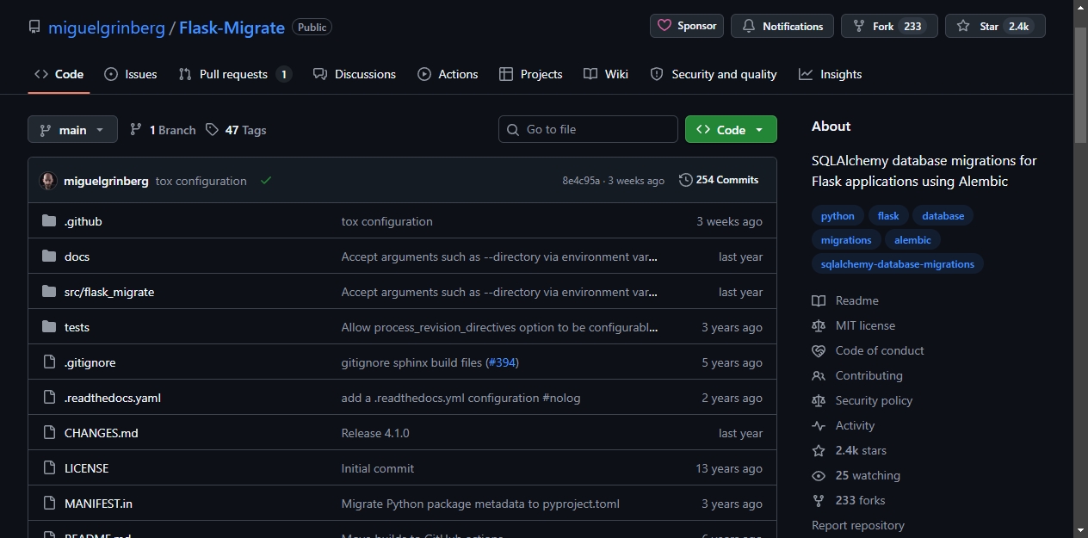Open the CHANGES.md file

102,433
